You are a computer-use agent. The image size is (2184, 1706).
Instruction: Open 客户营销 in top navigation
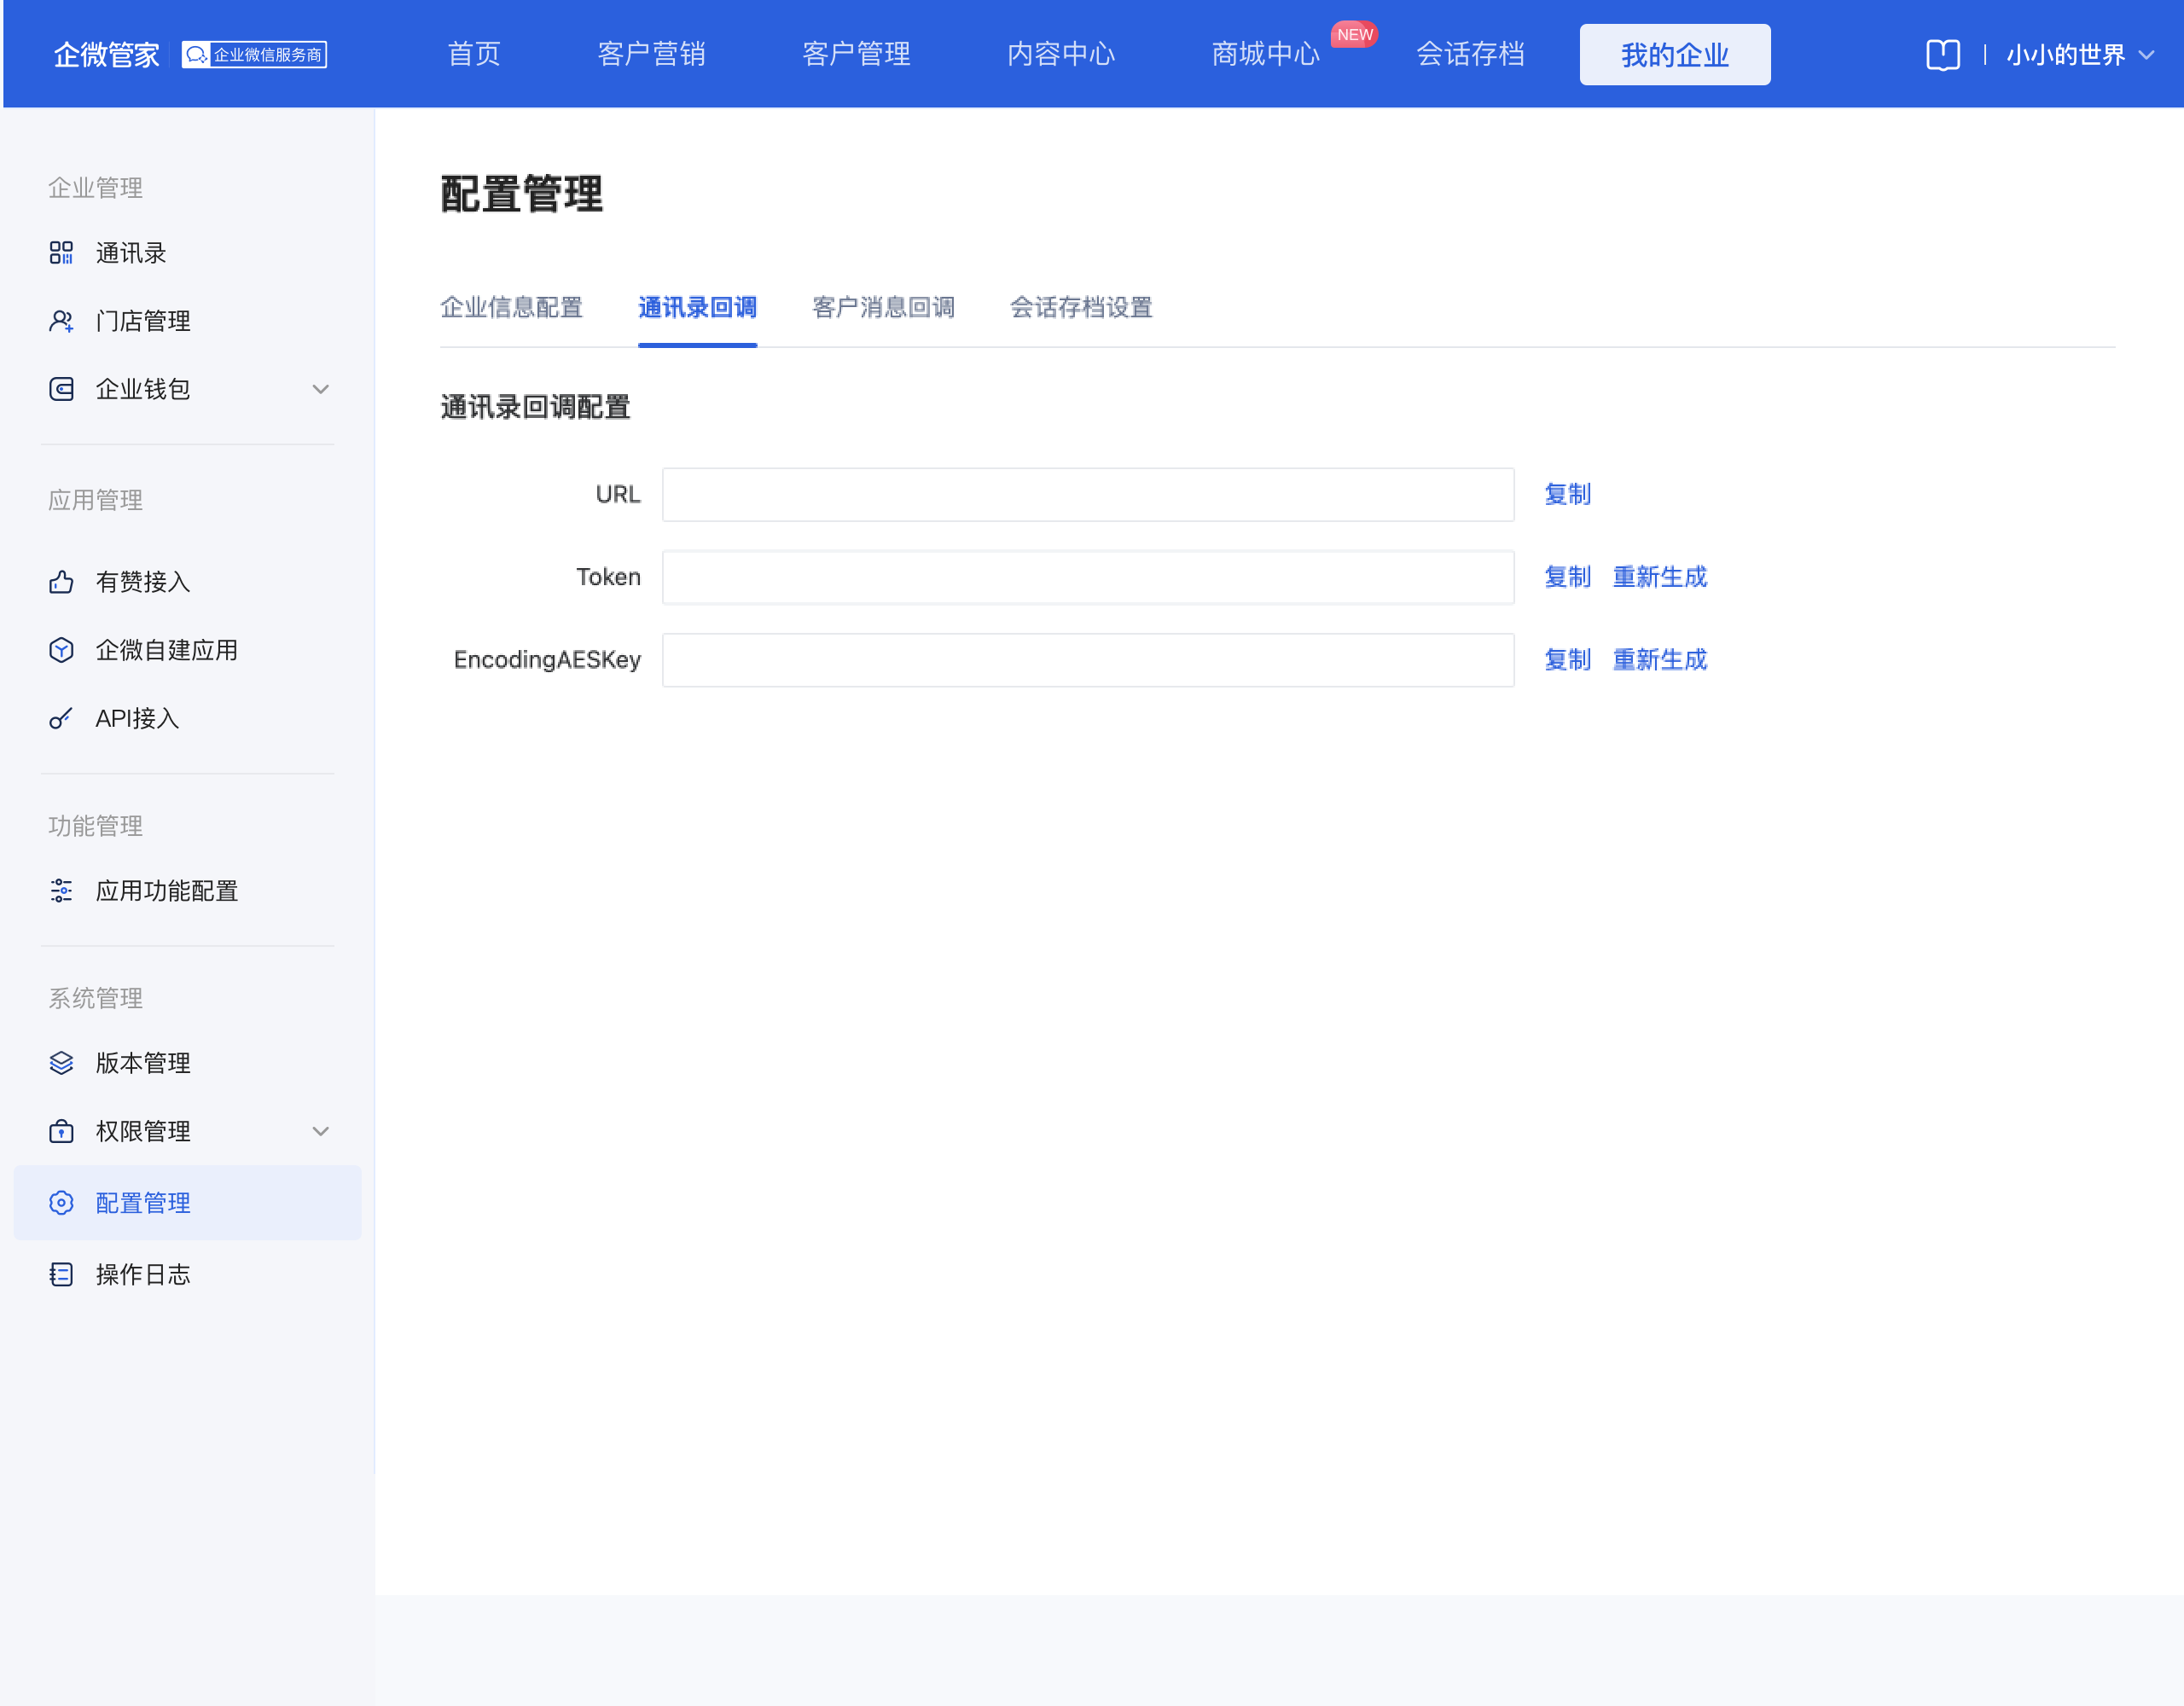[651, 54]
